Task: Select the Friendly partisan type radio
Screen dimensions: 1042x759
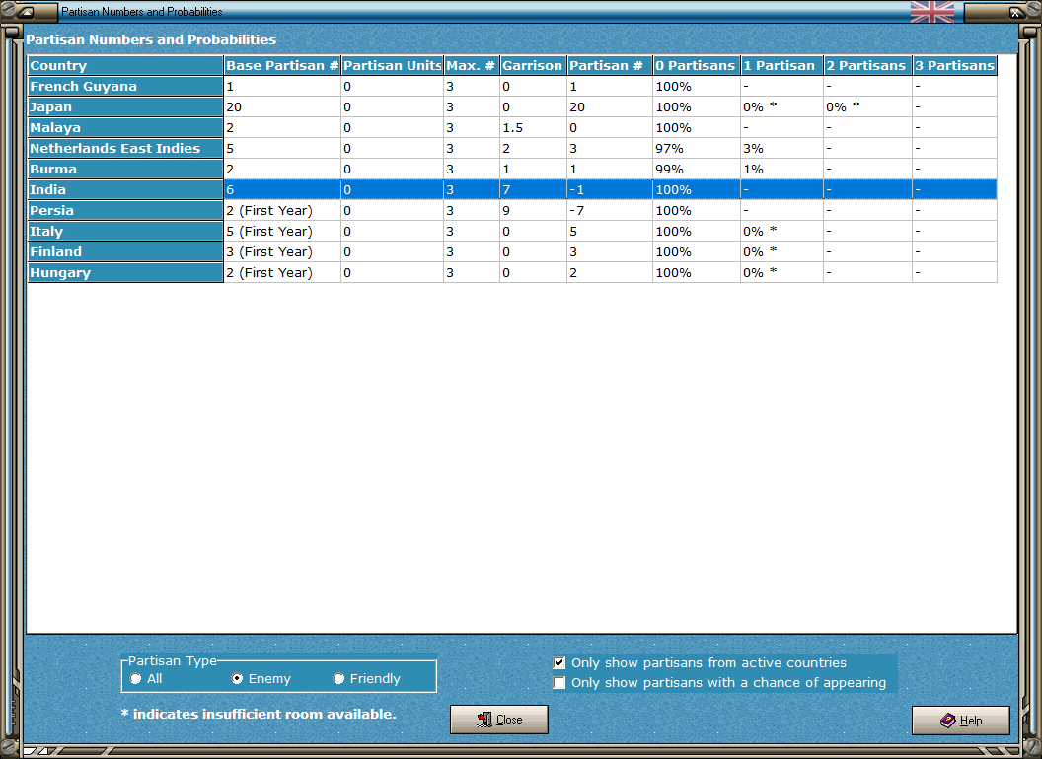Action: pyautogui.click(x=338, y=678)
